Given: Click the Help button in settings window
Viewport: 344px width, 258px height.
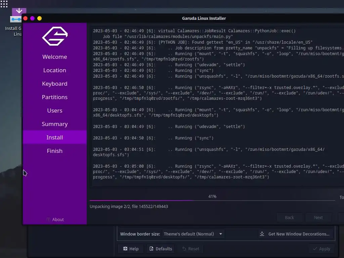Looking at the screenshot, I should click(x=131, y=249).
